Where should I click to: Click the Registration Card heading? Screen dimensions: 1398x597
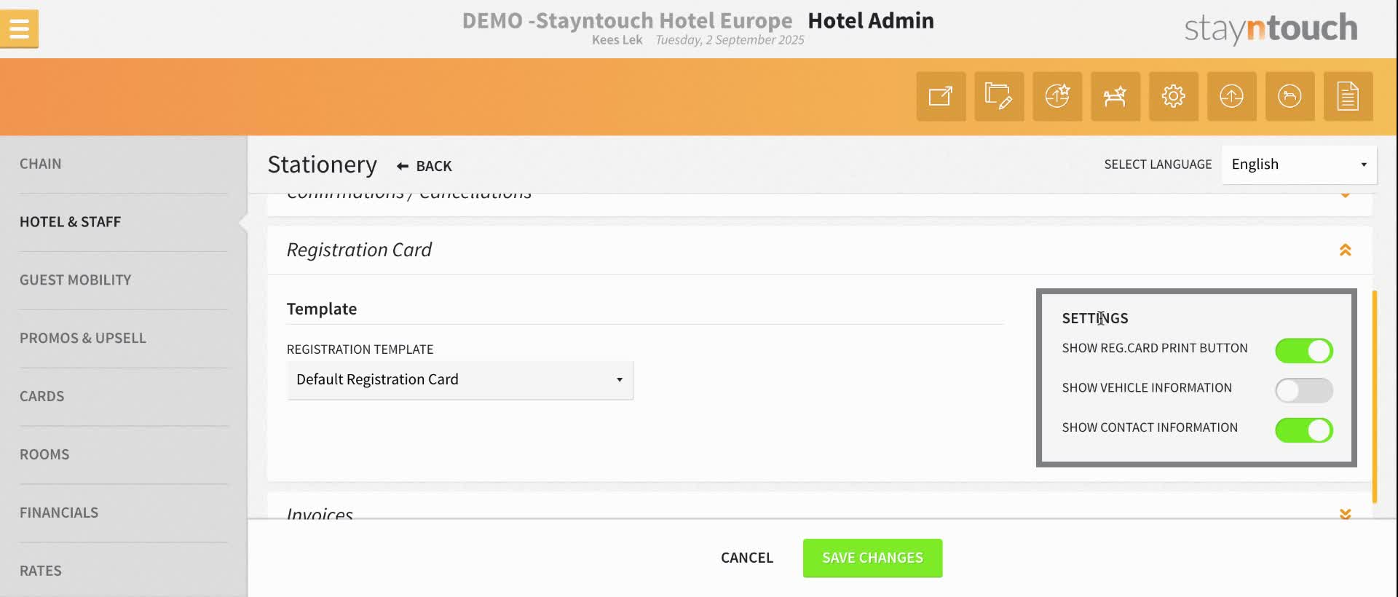(x=359, y=250)
